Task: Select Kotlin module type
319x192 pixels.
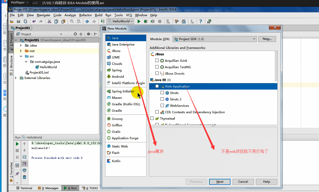Action: [126, 161]
